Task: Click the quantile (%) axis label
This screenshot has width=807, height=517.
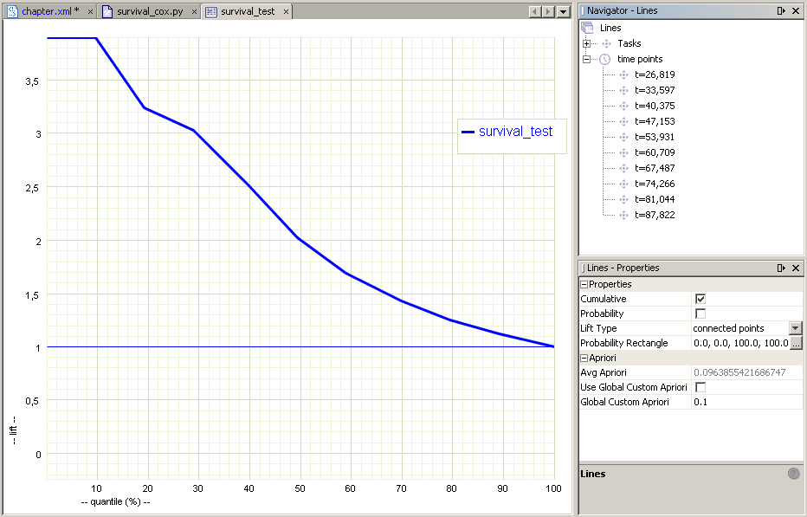Action: click(x=116, y=501)
